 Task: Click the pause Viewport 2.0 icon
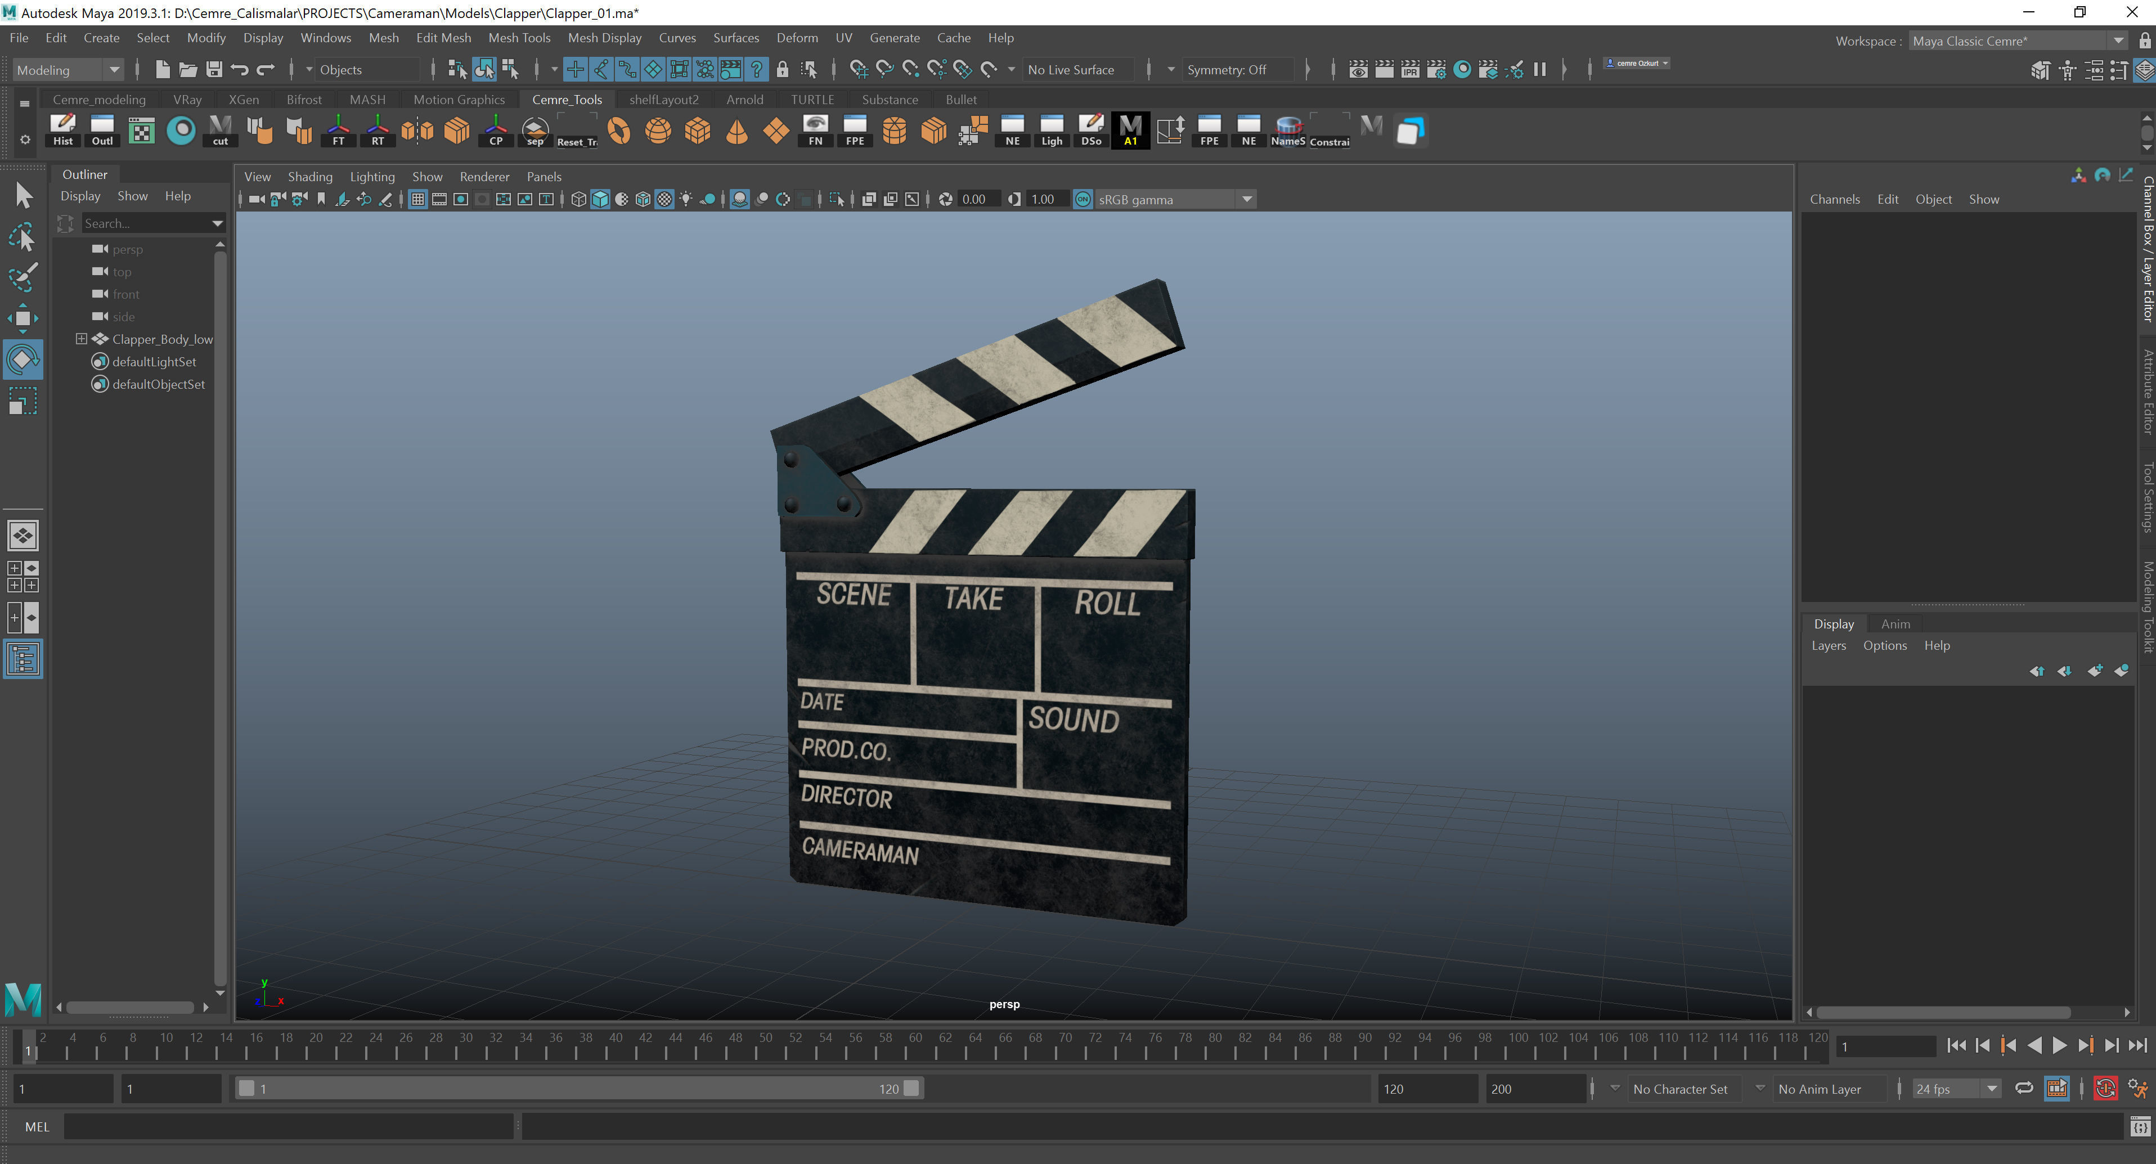[1539, 69]
